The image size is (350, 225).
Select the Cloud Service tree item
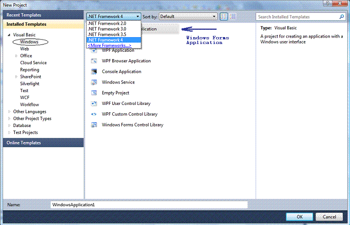tap(33, 63)
